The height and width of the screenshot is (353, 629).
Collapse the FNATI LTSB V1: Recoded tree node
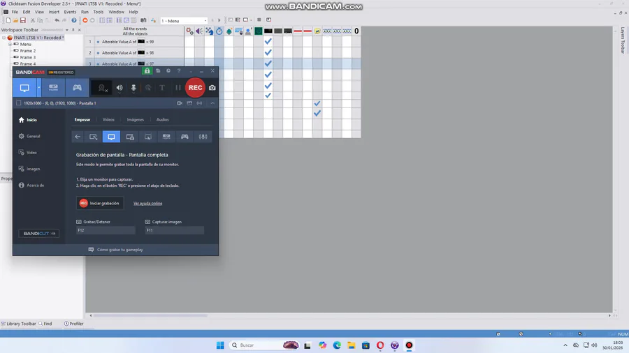click(x=4, y=38)
